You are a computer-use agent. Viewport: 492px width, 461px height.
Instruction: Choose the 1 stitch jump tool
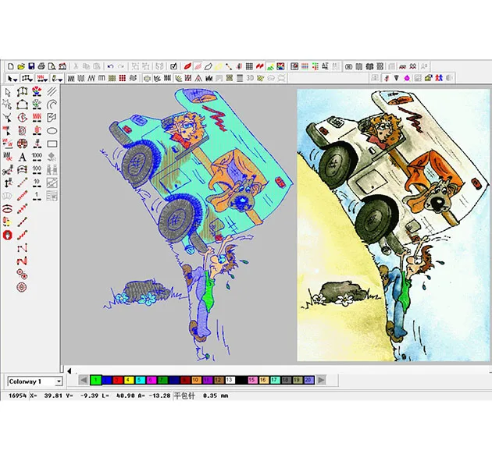pos(37,196)
